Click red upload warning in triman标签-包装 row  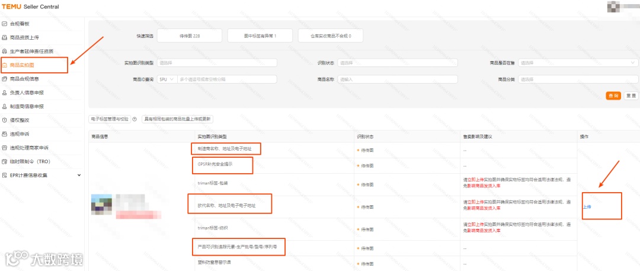(x=516, y=183)
